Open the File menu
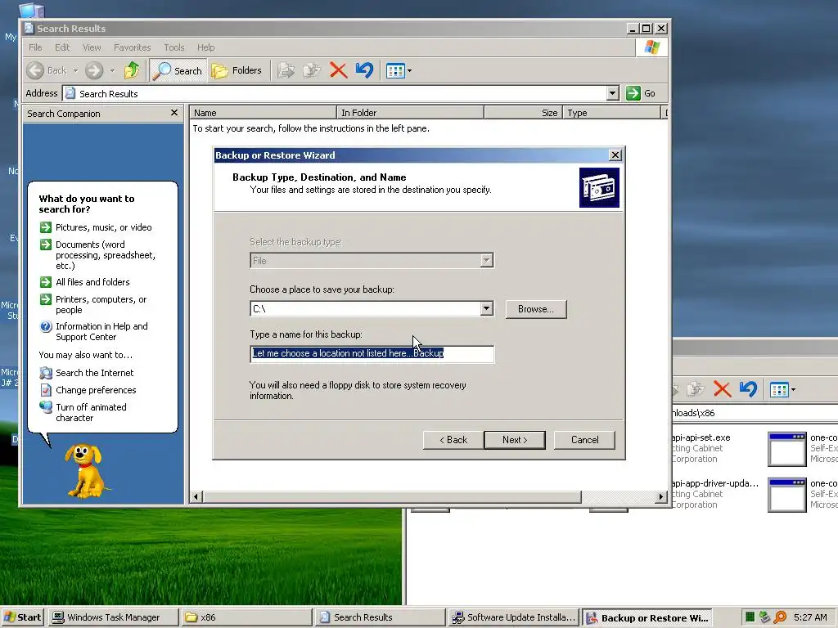838x628 pixels. (x=35, y=47)
